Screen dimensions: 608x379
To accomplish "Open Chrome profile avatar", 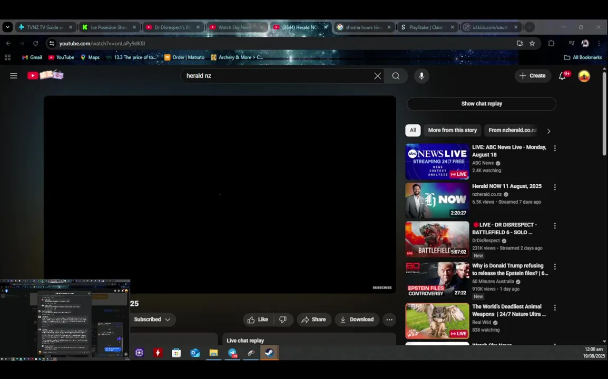I will 585,43.
